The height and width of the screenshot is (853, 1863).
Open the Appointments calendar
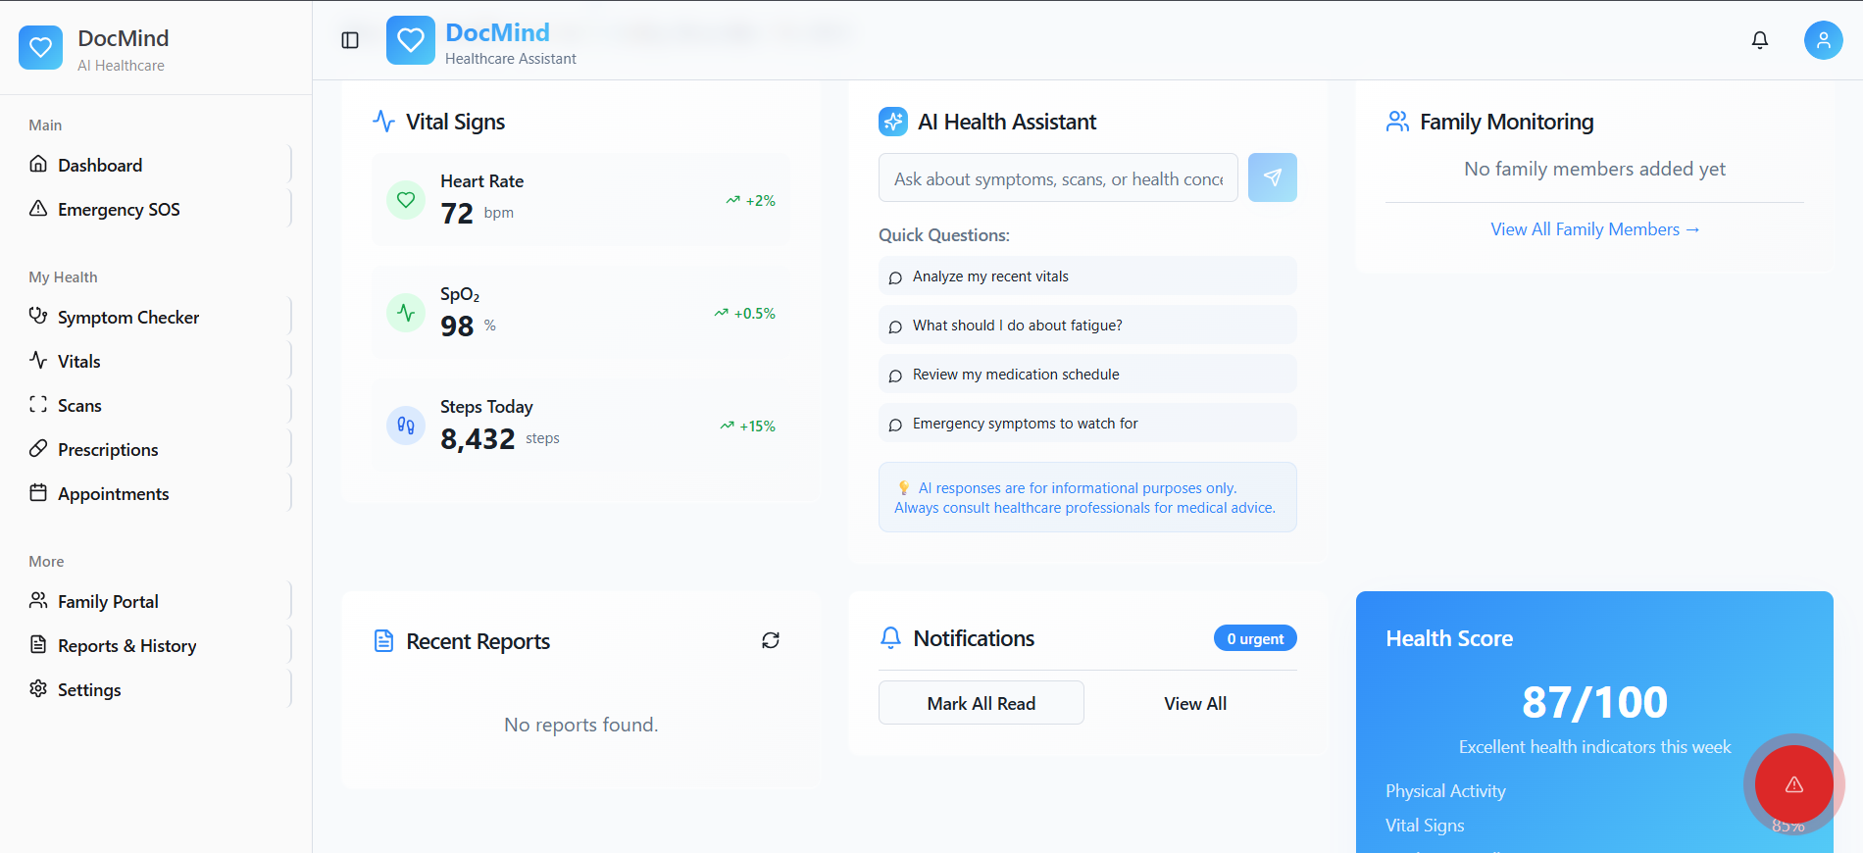click(114, 493)
